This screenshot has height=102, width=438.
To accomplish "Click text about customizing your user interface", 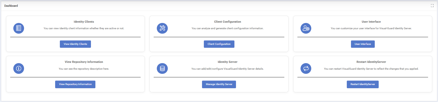I will pyautogui.click(x=371, y=28).
